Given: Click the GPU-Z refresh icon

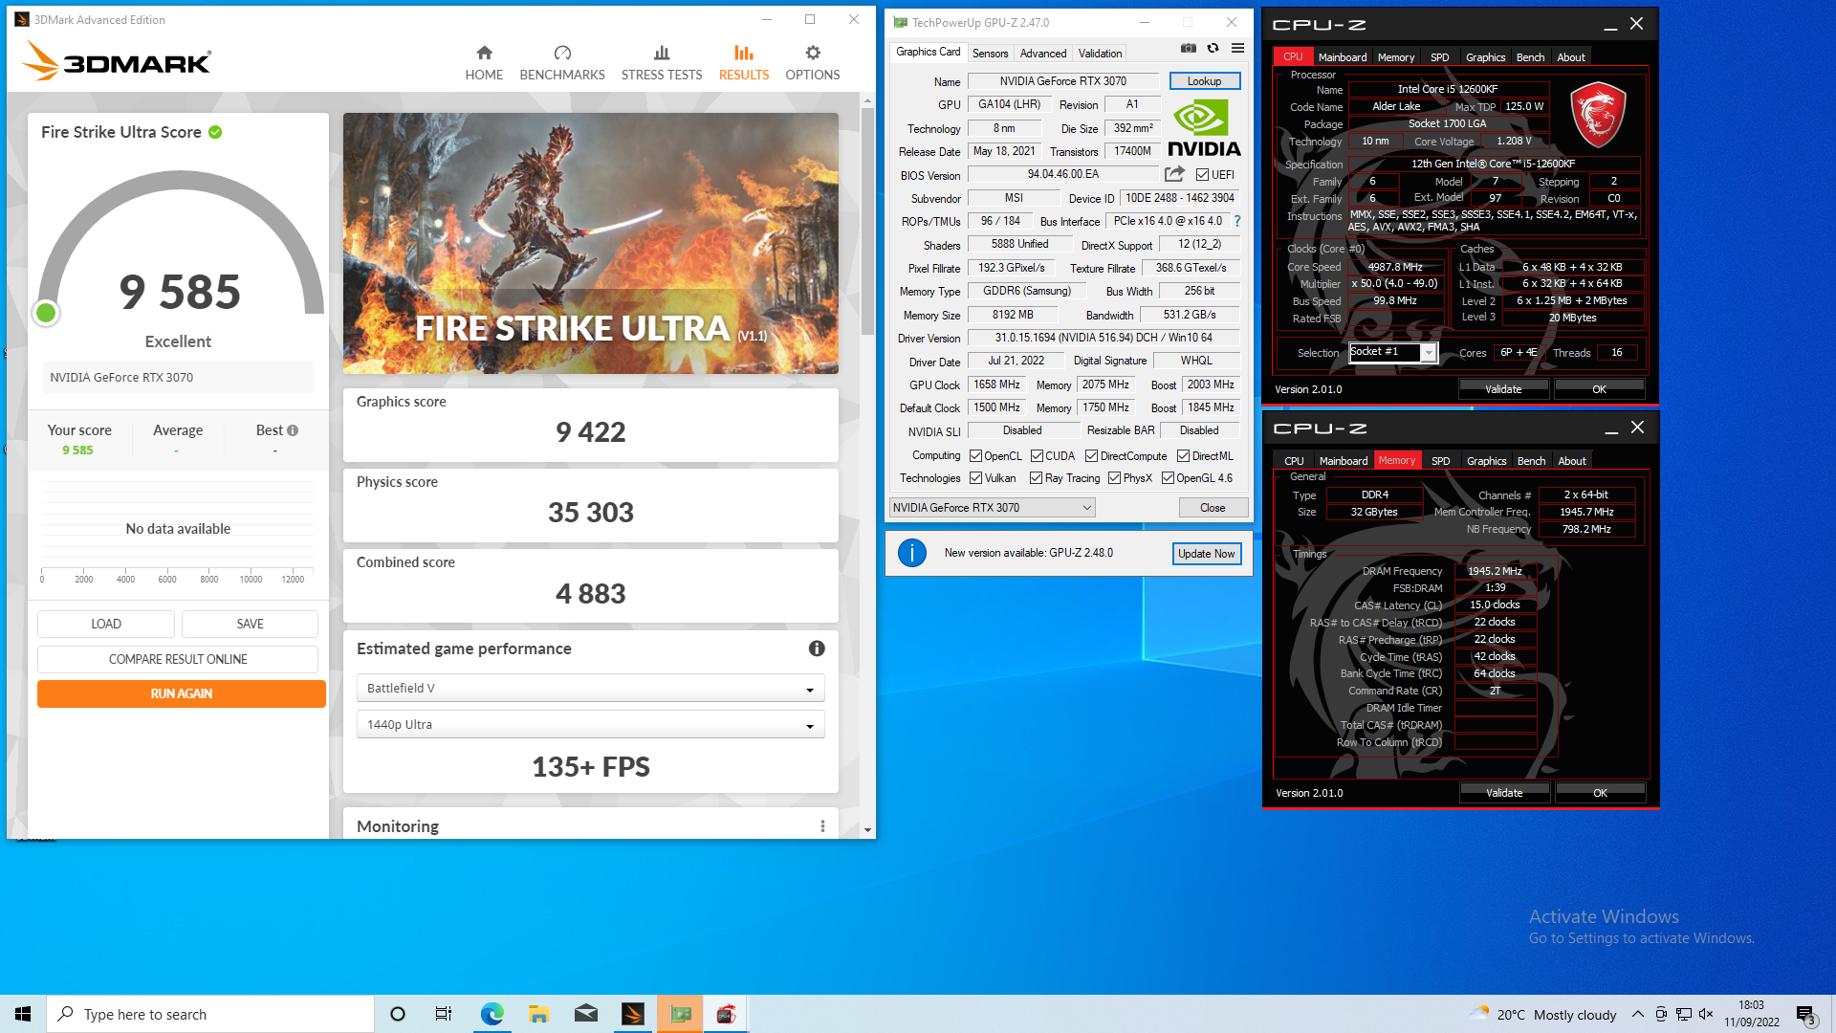Looking at the screenshot, I should (1213, 48).
